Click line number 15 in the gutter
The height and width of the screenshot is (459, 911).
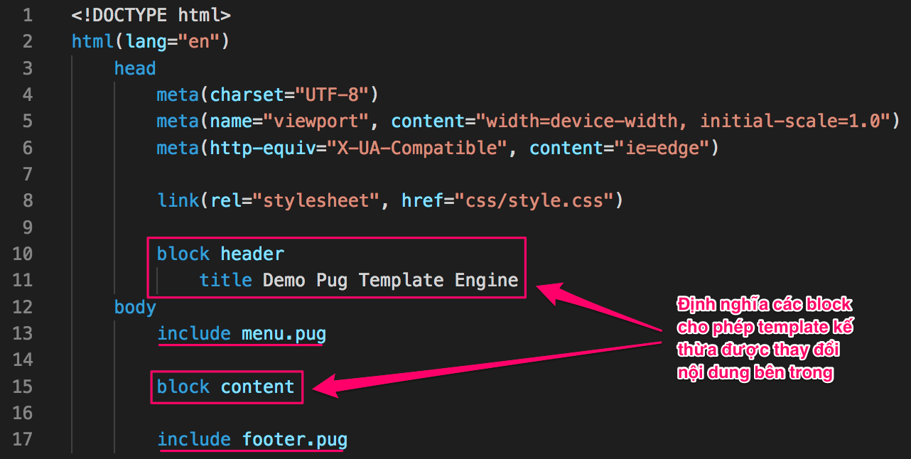22,387
